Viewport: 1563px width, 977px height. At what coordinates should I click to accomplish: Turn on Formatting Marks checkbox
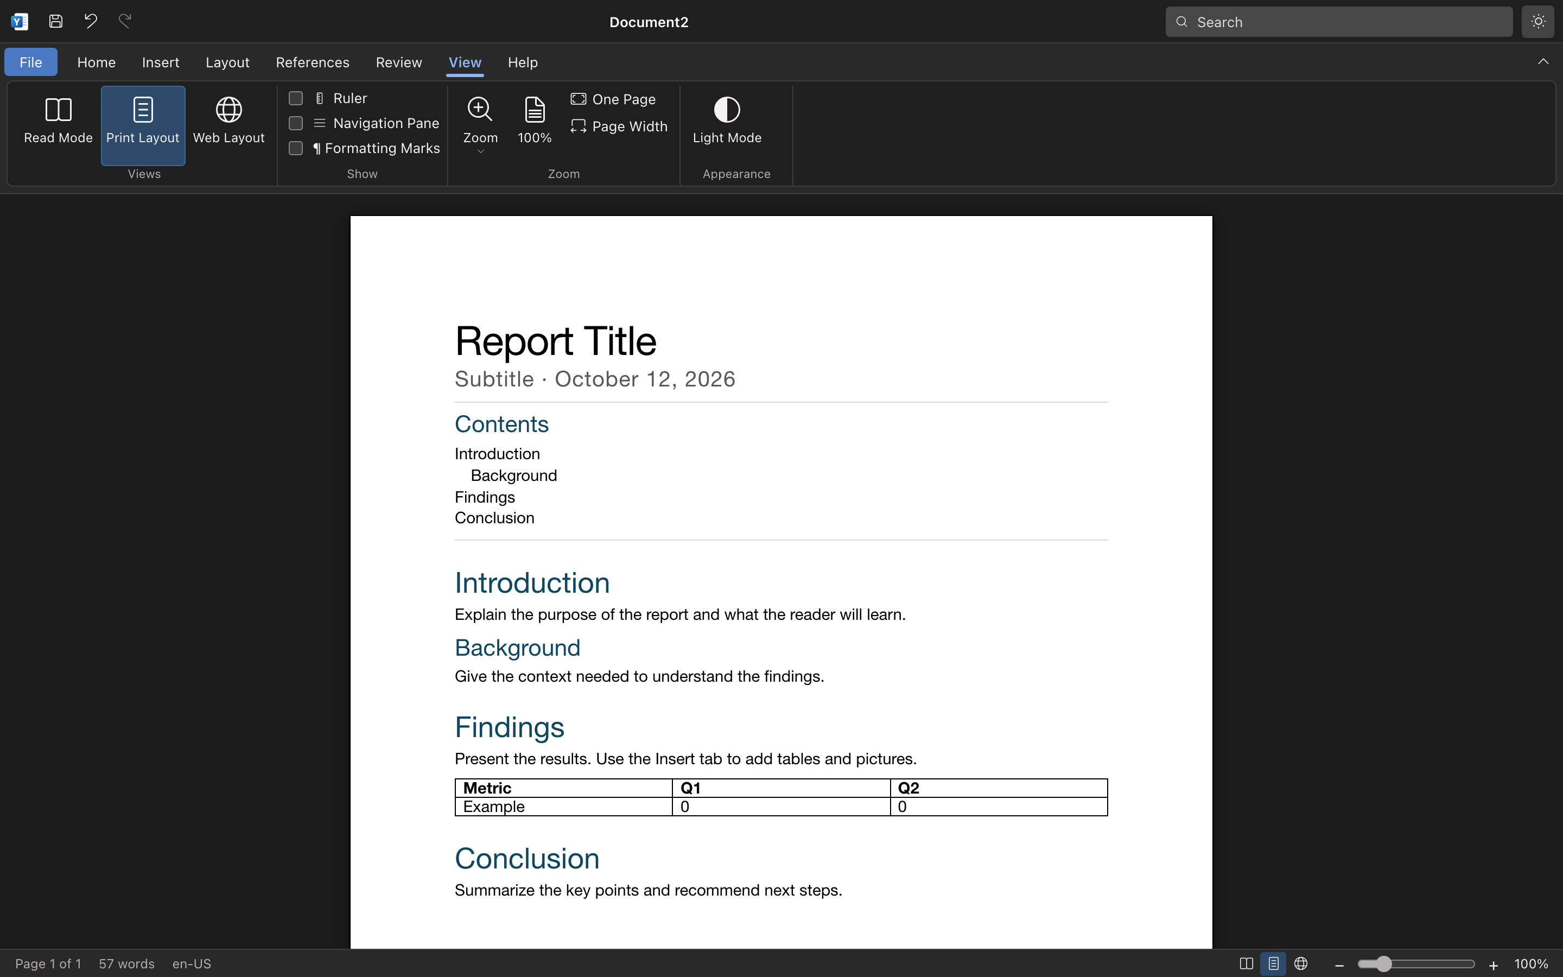pos(296,148)
